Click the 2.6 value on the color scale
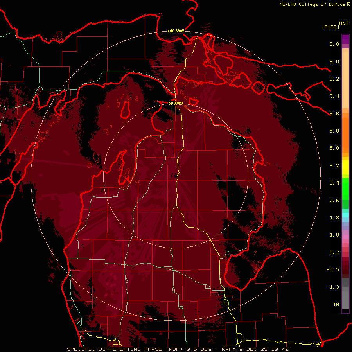The width and height of the screenshot is (352, 352). [334, 201]
